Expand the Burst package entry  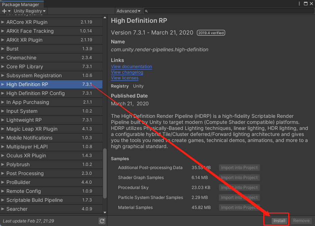pos(3,49)
